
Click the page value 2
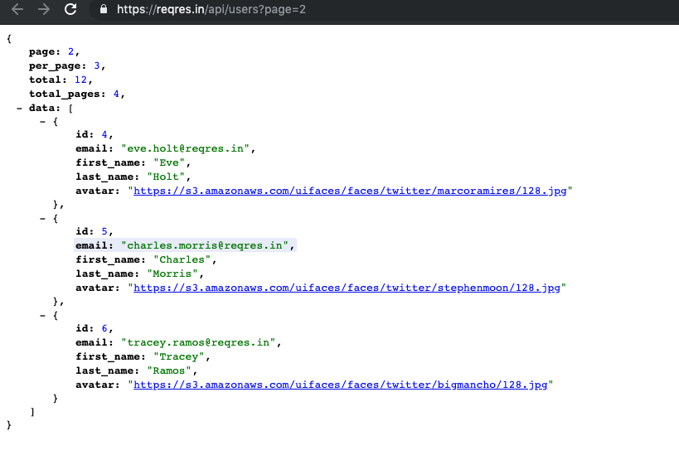tap(71, 52)
